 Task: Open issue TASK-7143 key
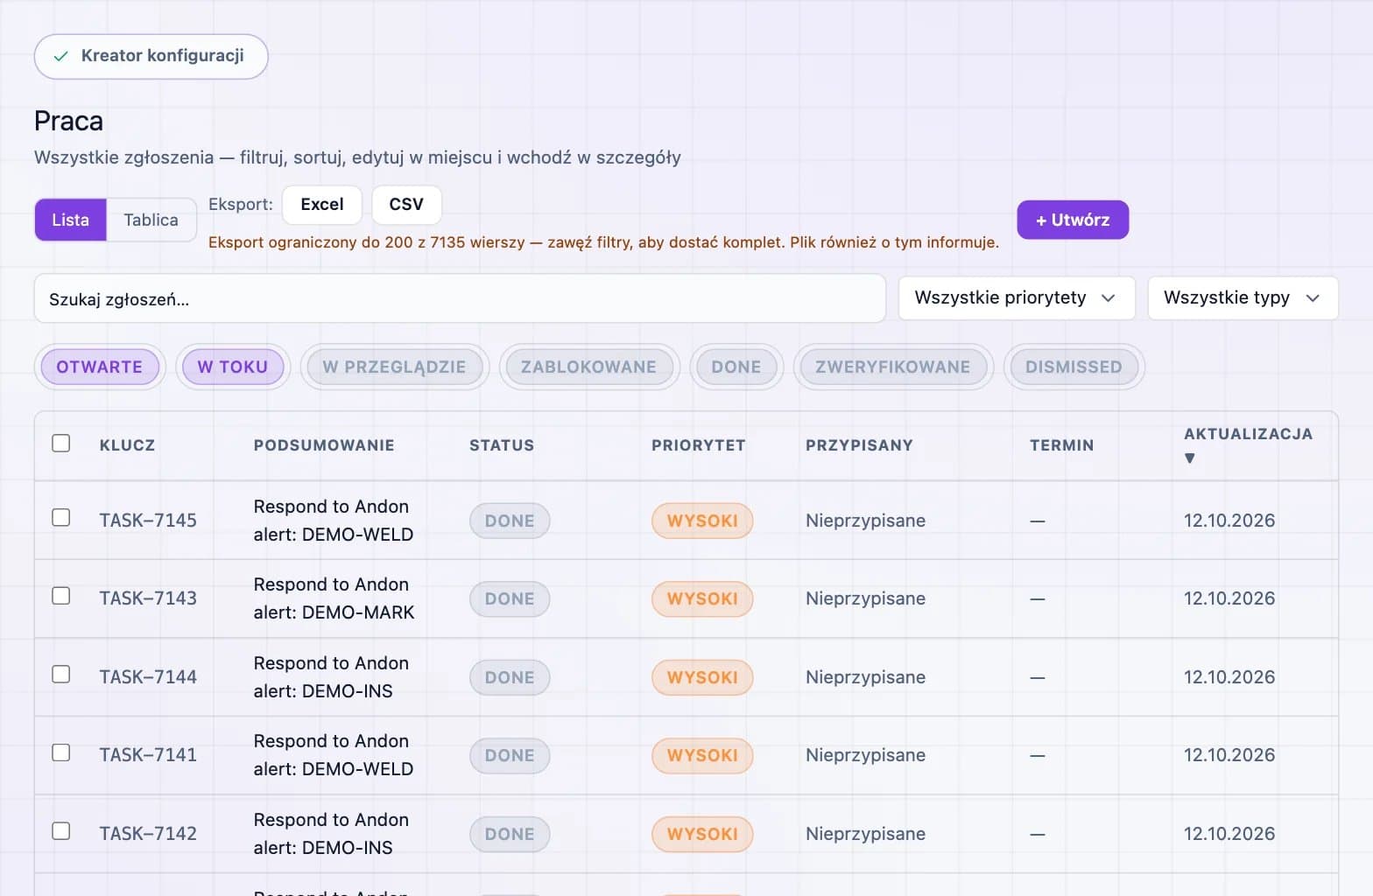pos(148,598)
